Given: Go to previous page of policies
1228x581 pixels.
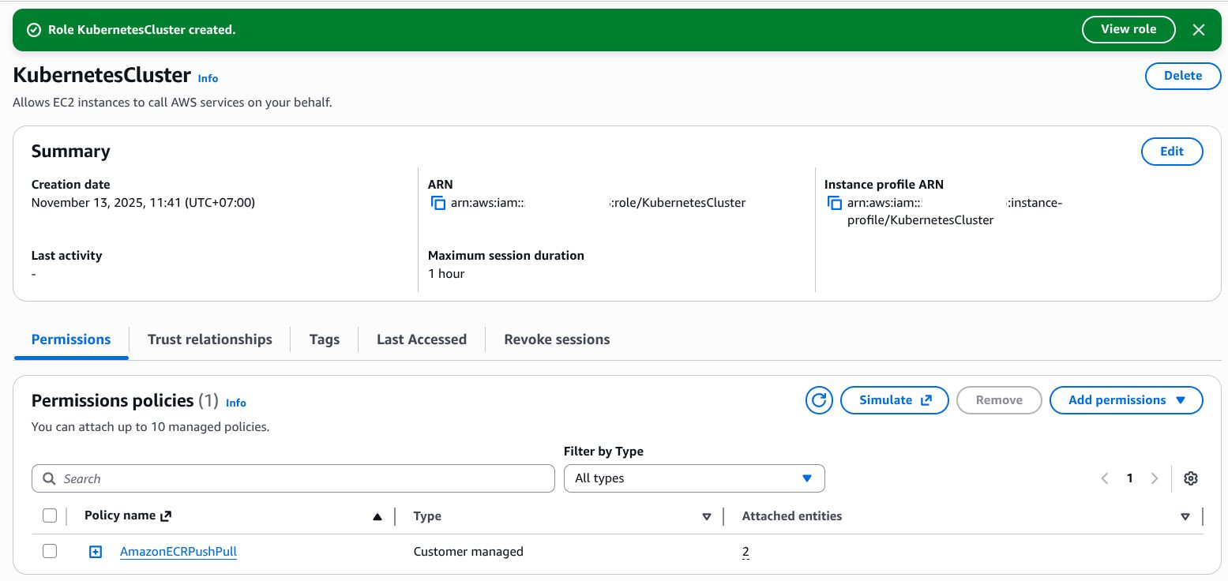Looking at the screenshot, I should (x=1105, y=478).
